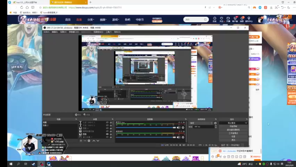
Task: Go to Douyu homepage nav link
Action: (68, 20)
